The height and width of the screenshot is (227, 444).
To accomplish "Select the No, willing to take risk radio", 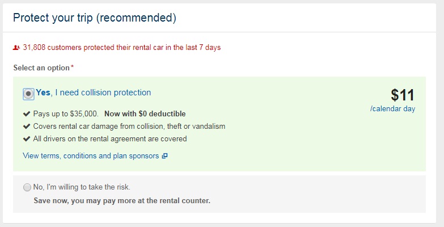I will coord(27,187).
